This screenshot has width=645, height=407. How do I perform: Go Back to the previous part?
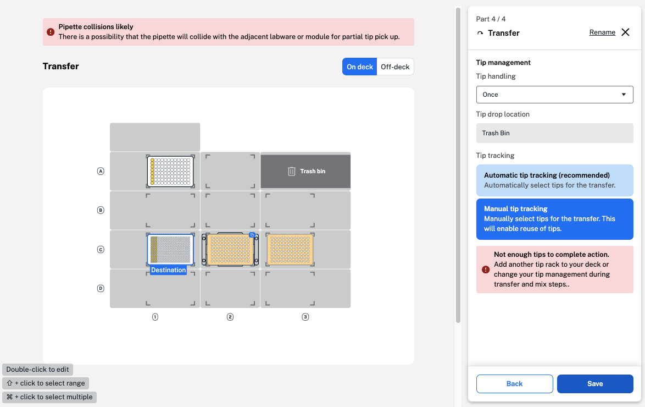514,384
